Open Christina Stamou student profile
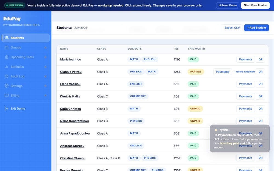The width and height of the screenshot is (274, 171). pos(73,158)
